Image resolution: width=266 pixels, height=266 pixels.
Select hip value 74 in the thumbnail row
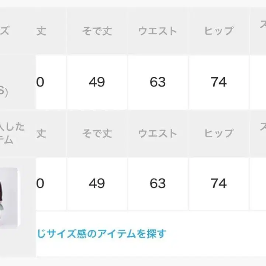(218, 183)
